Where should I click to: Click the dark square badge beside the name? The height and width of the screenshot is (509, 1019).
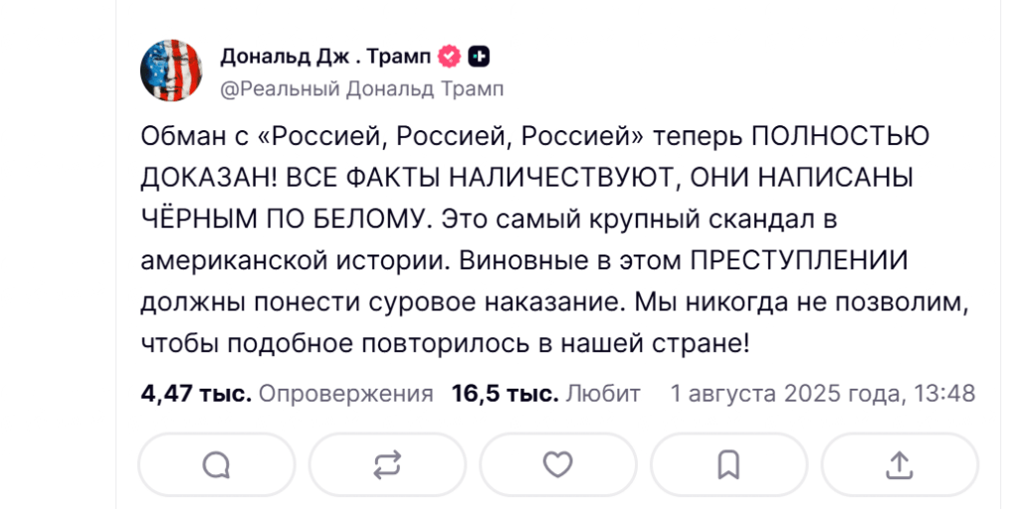479,57
